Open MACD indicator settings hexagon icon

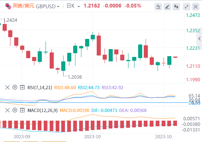[15, 110]
